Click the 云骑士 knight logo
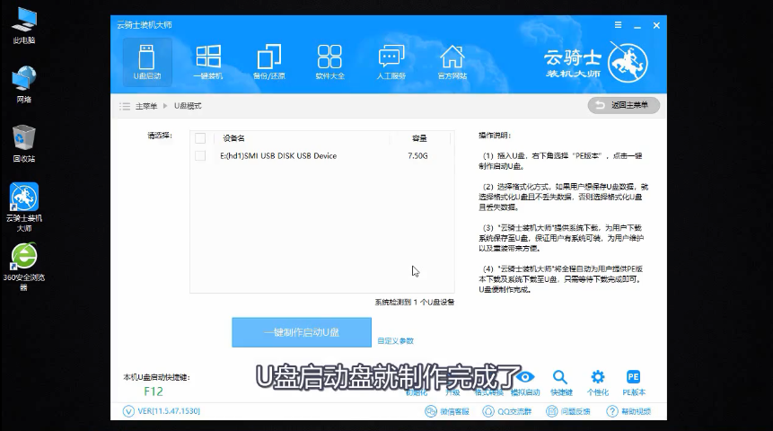 pos(628,63)
